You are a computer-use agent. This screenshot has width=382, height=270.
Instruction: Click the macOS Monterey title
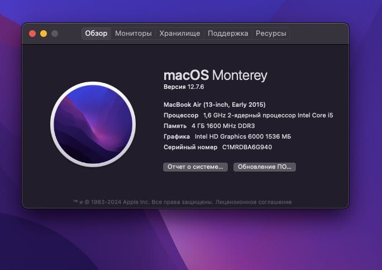[x=216, y=75]
